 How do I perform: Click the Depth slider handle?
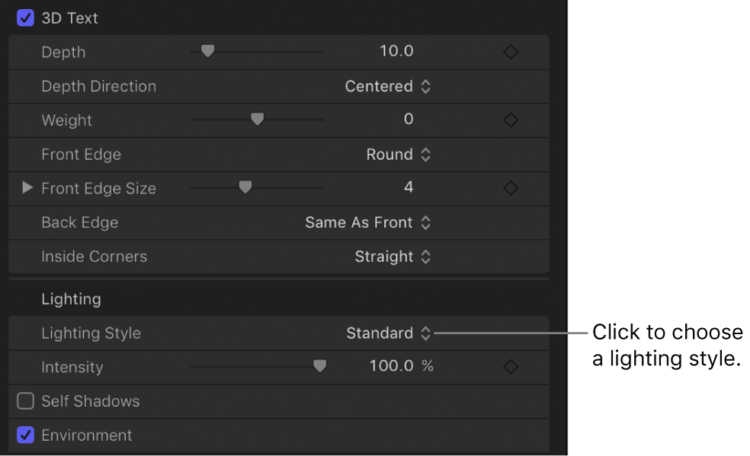click(x=207, y=52)
